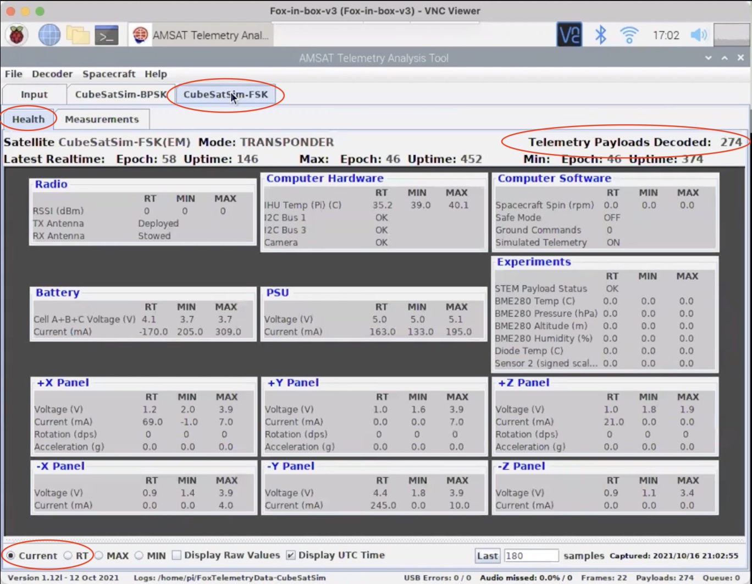This screenshot has height=584, width=752.
Task: Click the Camera row in Computer Hardware
Action: [281, 243]
